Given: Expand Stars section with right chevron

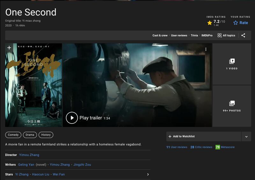Looking at the screenshot, I should pyautogui.click(x=148, y=174).
